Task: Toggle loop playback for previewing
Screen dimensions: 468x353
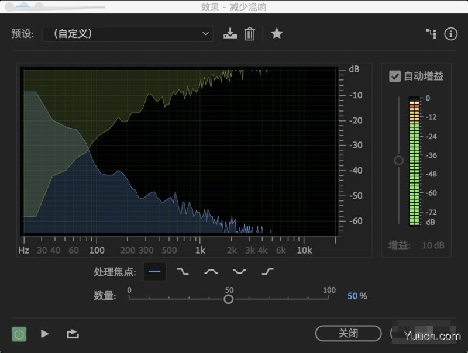Action: [72, 334]
